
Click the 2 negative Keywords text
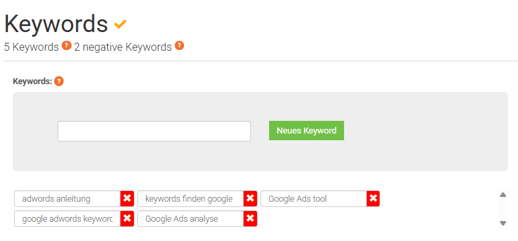point(123,47)
